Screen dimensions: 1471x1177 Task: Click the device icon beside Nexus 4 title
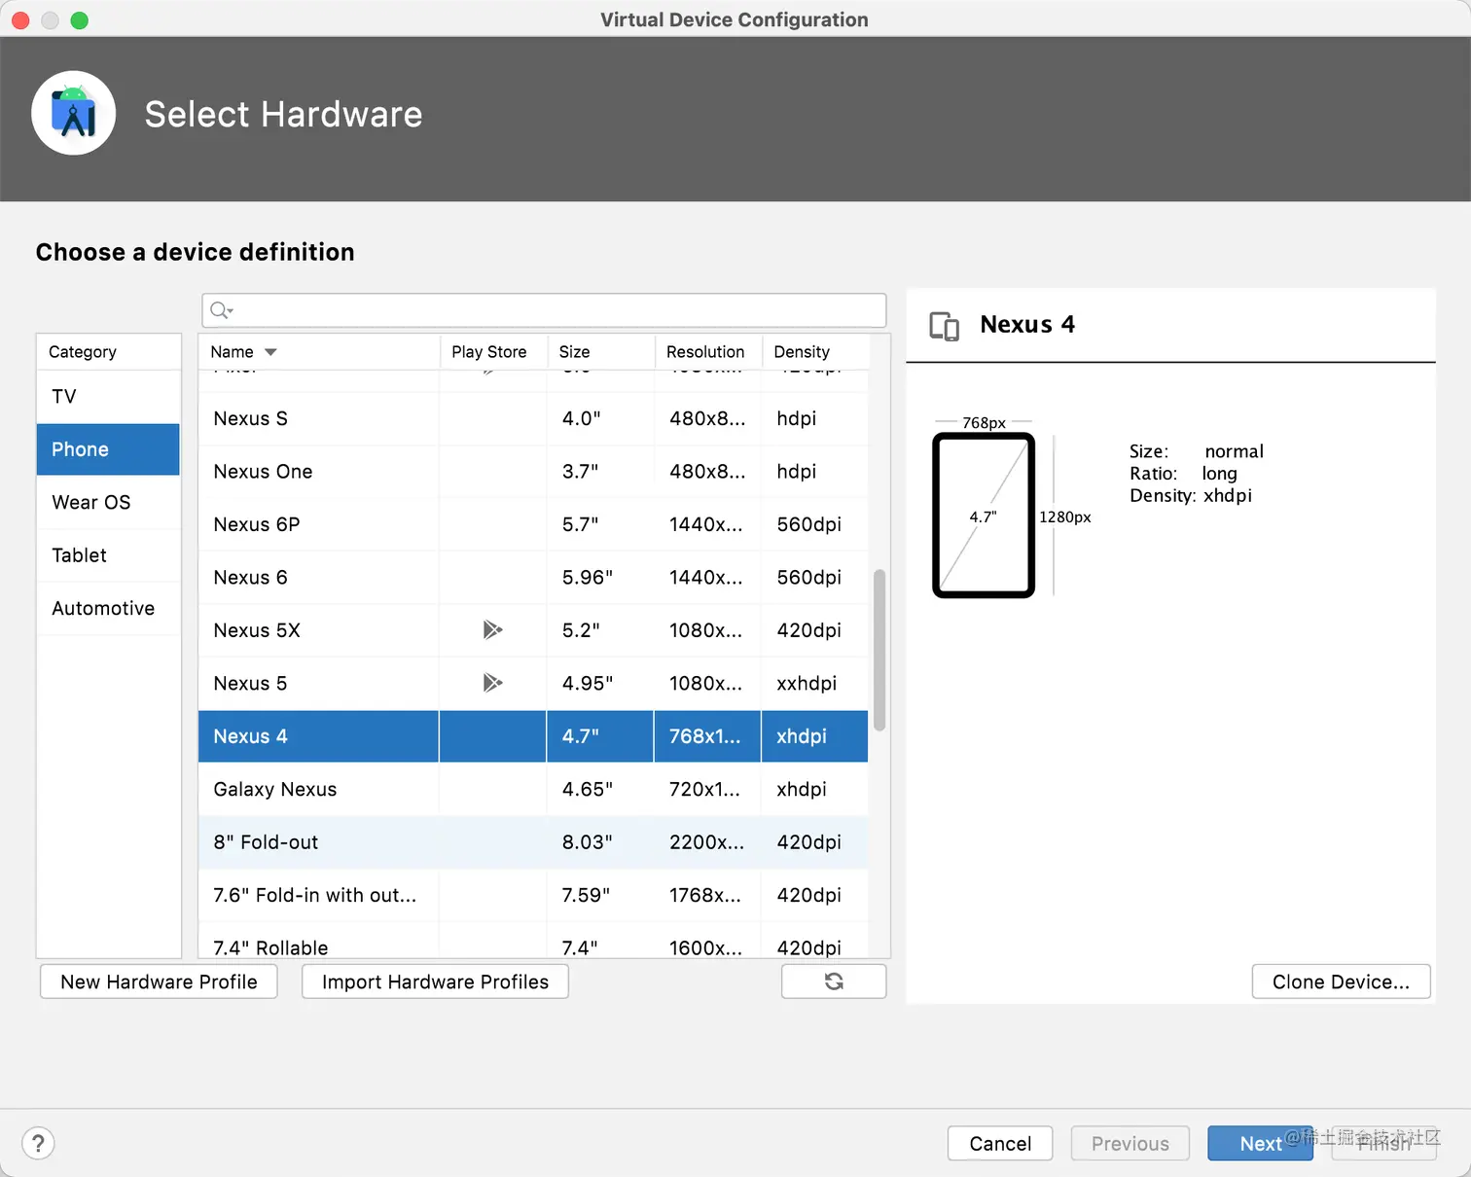(x=944, y=326)
